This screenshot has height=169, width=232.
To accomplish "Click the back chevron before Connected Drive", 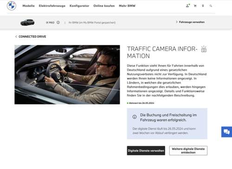I will click(x=16, y=37).
